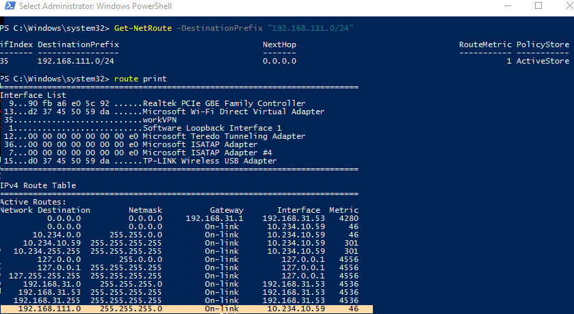This screenshot has height=314, width=574.
Task: Maximize the PowerShell window
Action: (x=538, y=5)
